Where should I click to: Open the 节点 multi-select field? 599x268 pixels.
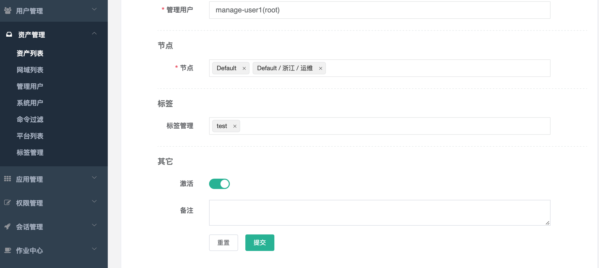pos(380,68)
